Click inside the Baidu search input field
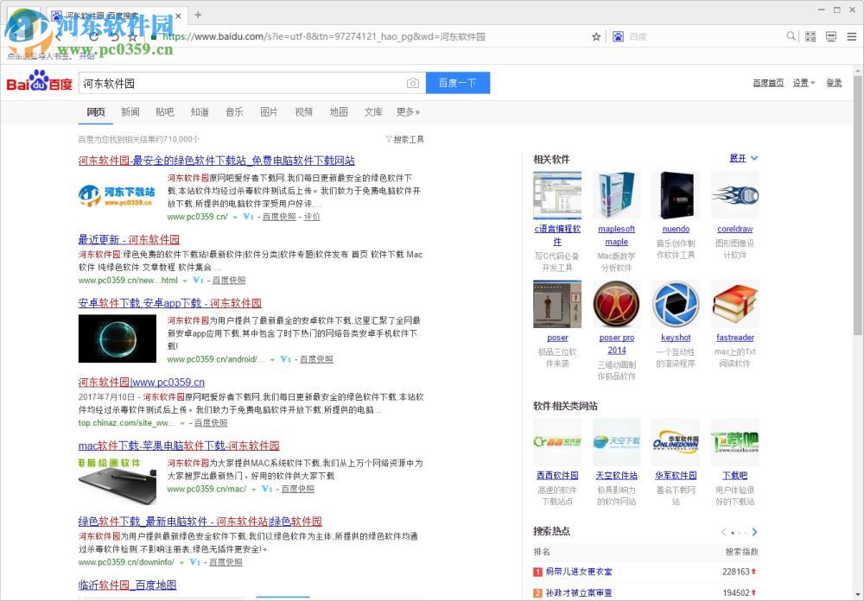864x601 pixels. 242,82
